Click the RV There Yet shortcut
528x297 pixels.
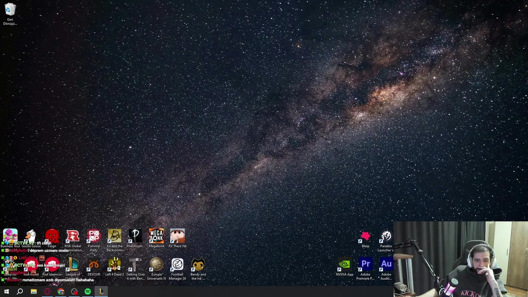(177, 239)
